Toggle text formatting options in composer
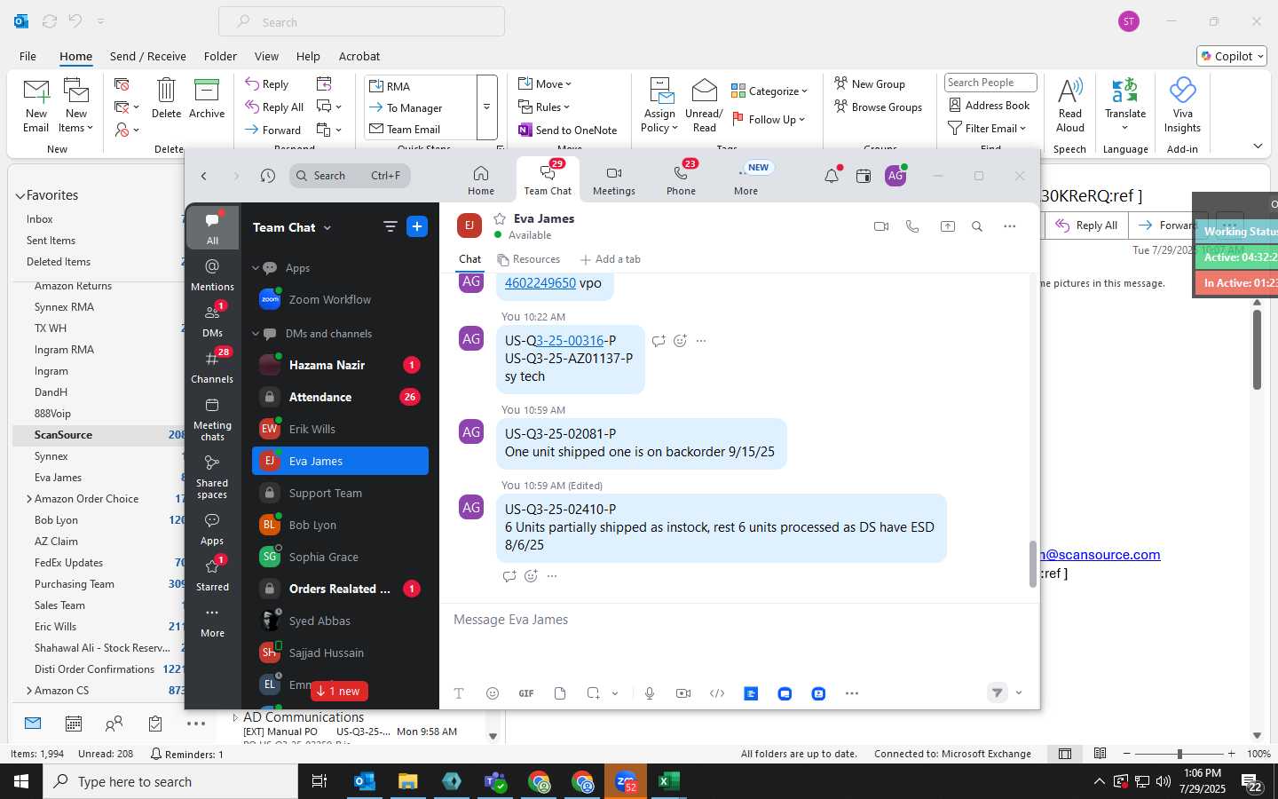 pyautogui.click(x=459, y=693)
